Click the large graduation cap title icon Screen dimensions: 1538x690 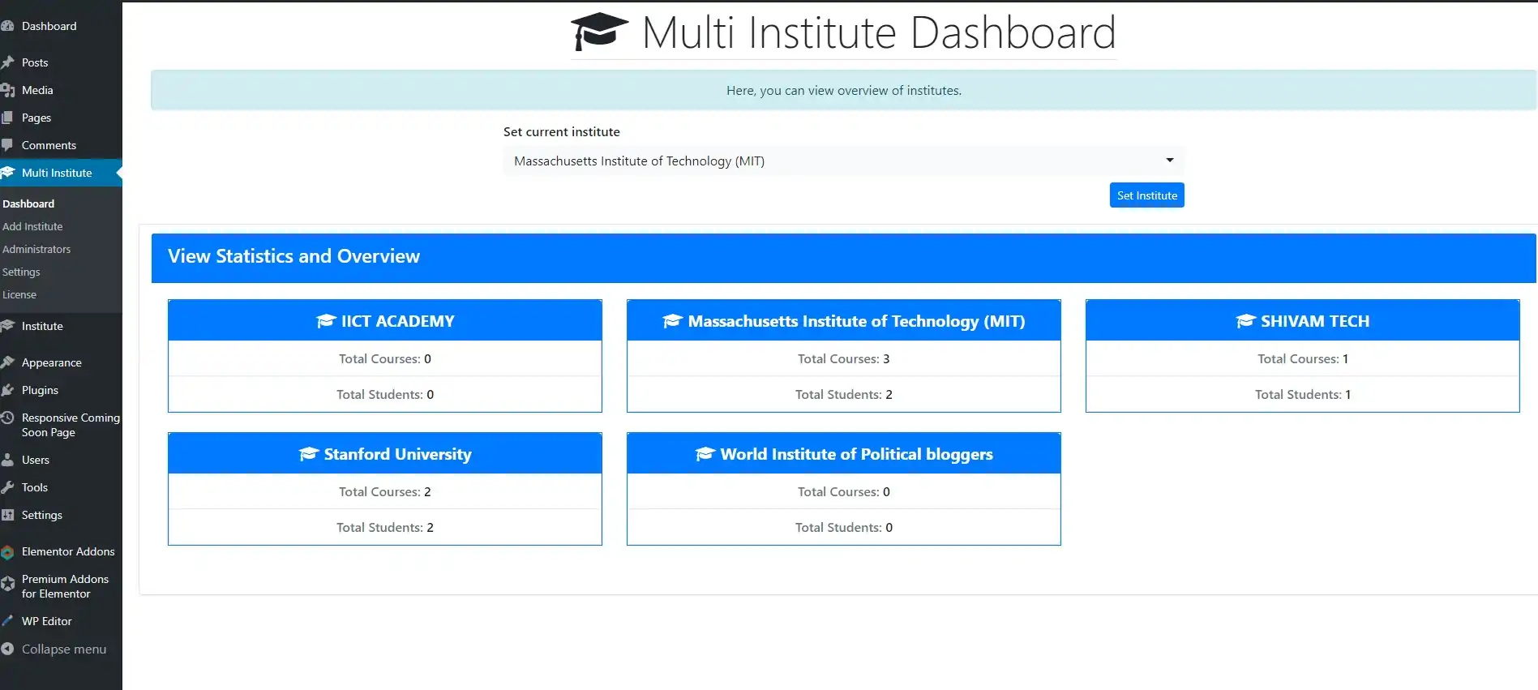click(600, 32)
